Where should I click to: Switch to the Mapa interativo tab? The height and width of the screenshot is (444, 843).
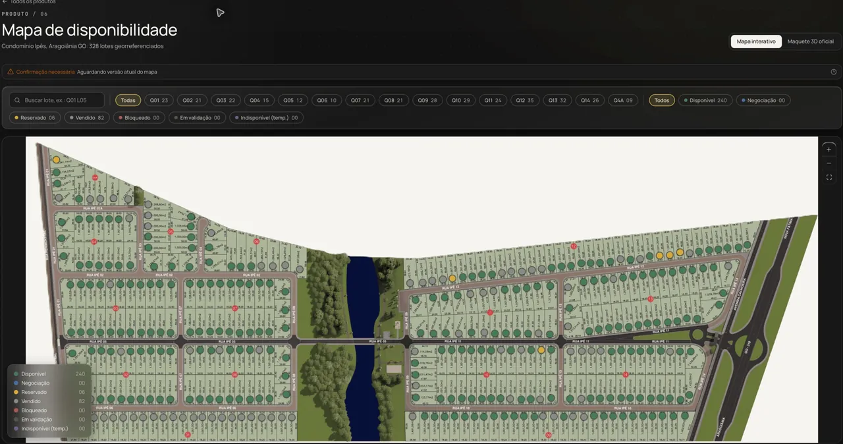coord(756,41)
